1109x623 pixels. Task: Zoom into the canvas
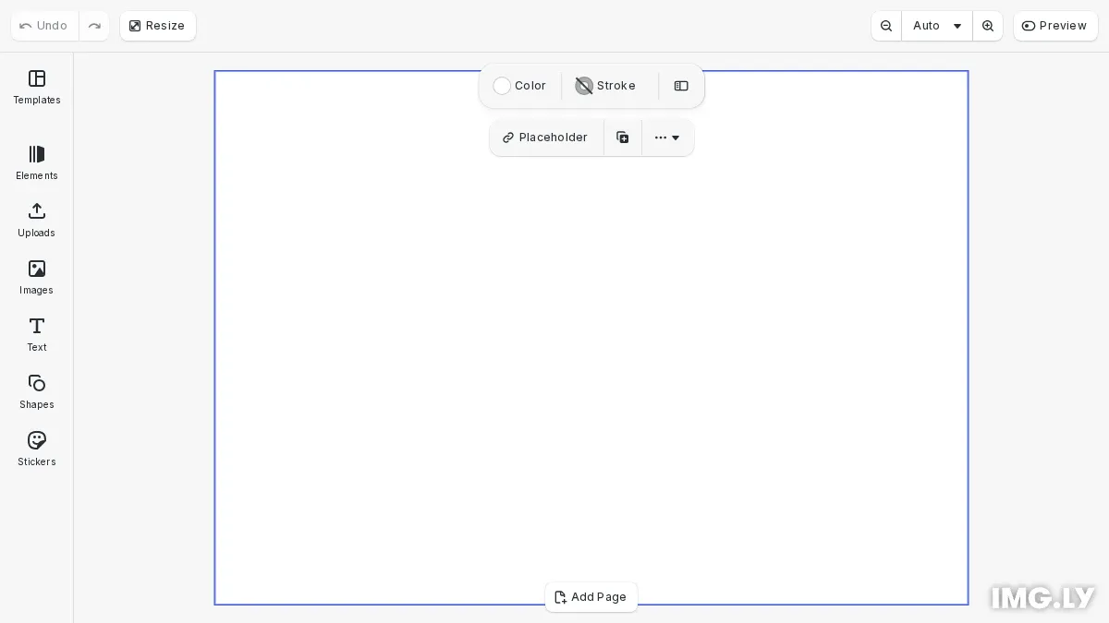[988, 26]
